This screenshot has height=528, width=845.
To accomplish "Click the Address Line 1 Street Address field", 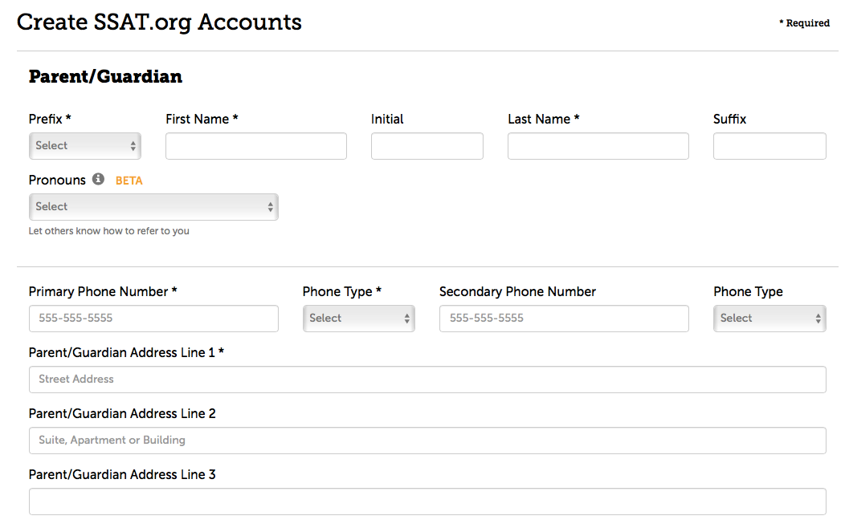I will tap(427, 380).
